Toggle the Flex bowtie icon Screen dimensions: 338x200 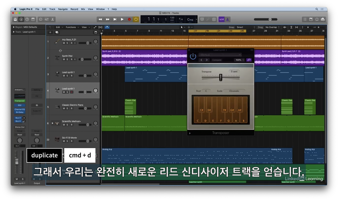(100, 27)
